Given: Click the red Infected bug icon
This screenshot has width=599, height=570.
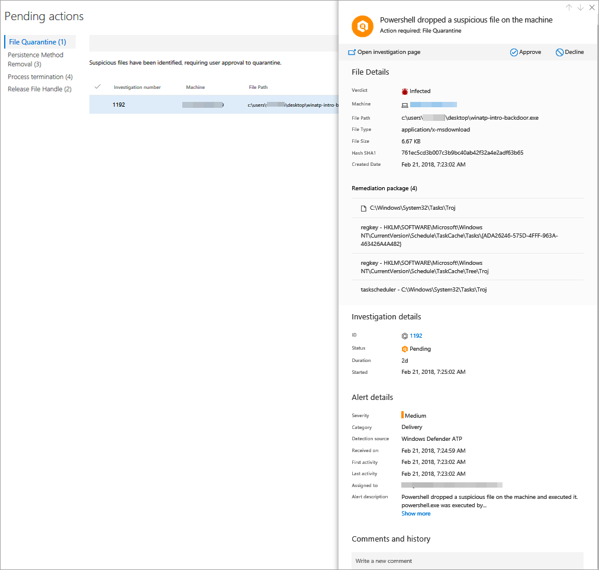Looking at the screenshot, I should pos(405,91).
